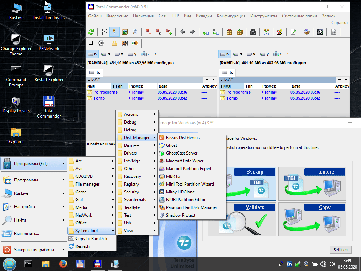Expand the CD&DVD submenu folder
This screenshot has width=361, height=271.
pos(92,176)
